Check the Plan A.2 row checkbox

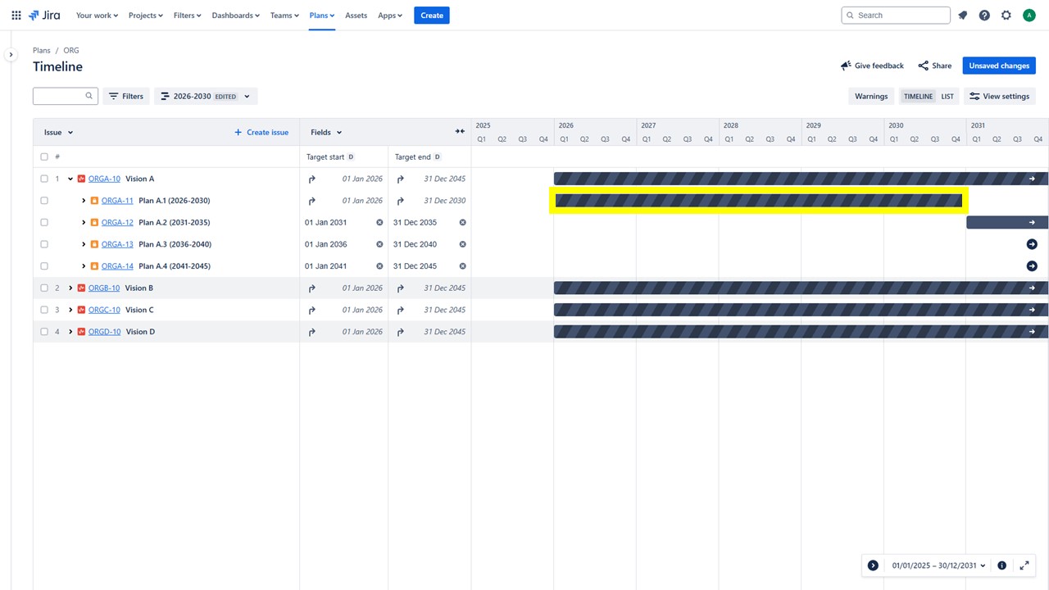click(44, 222)
